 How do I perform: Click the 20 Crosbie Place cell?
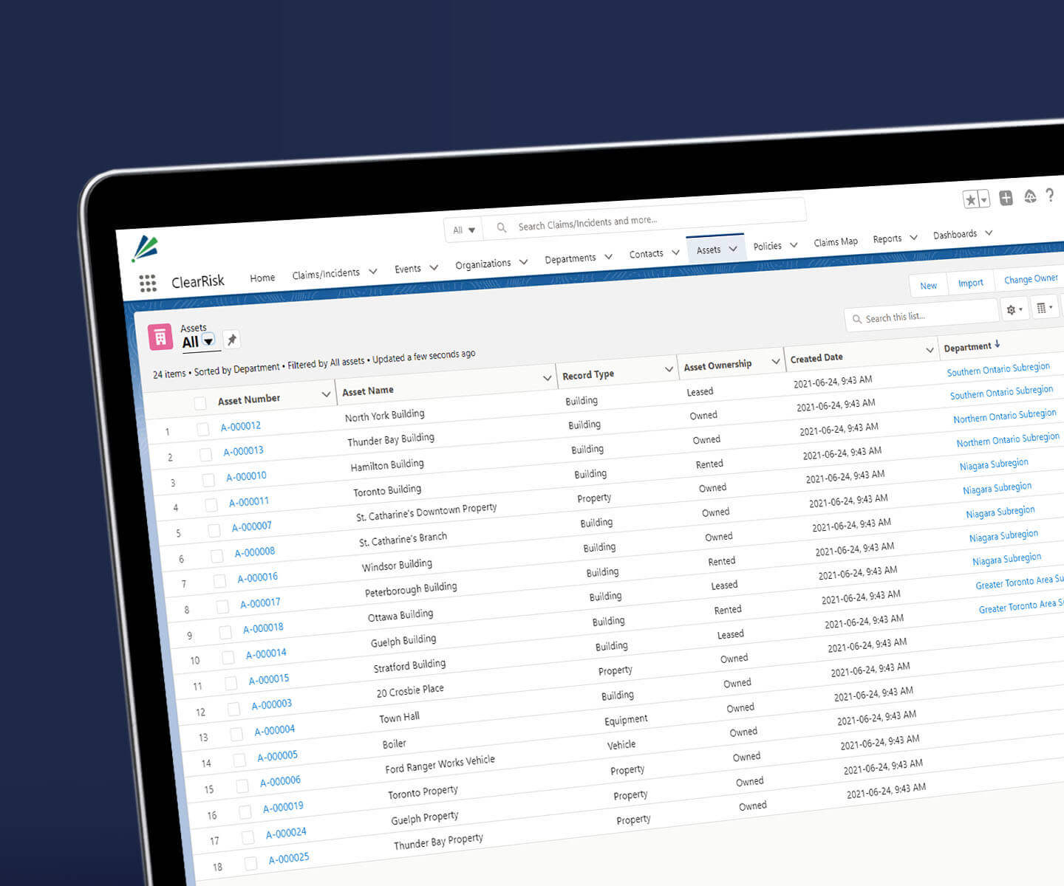(x=410, y=690)
